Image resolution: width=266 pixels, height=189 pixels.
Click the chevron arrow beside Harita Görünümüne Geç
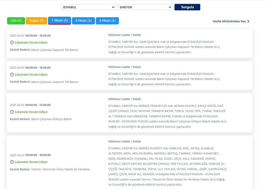point(248,21)
